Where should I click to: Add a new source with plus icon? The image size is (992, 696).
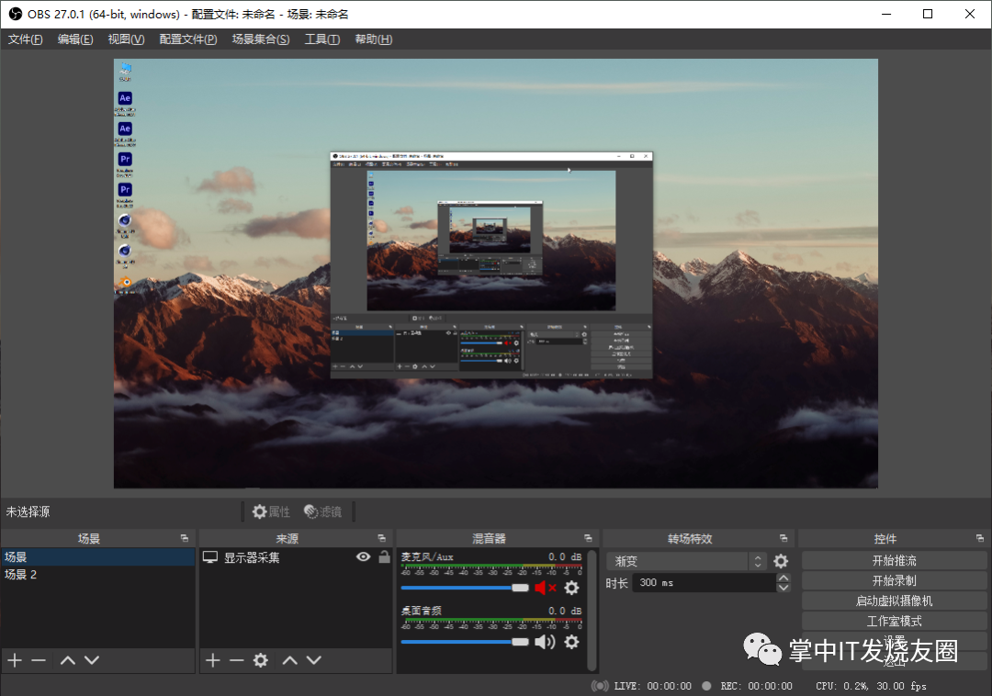click(213, 660)
